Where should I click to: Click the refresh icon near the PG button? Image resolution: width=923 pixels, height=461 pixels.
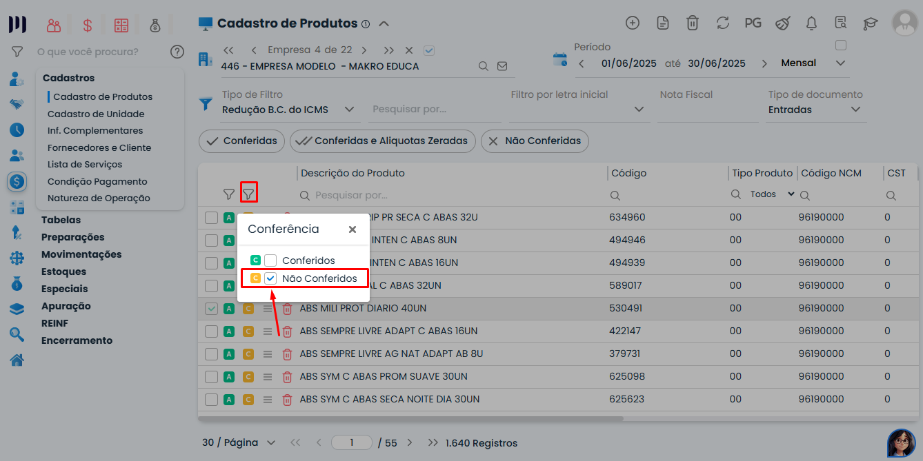722,22
